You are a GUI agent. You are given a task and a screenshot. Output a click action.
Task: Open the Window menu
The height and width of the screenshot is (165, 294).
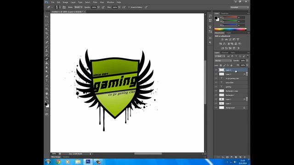110,2
